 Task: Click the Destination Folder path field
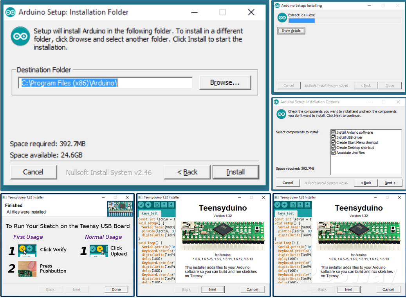pyautogui.click(x=106, y=83)
